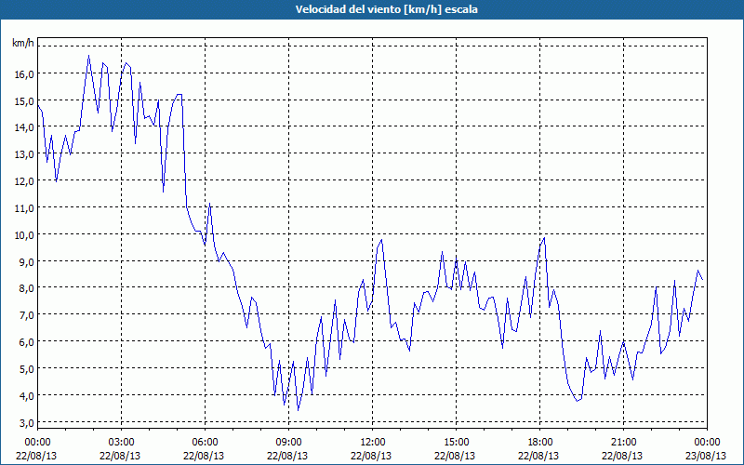Image resolution: width=744 pixels, height=465 pixels.
Task: Click the 22/08/13 date under 12:00
Action: click(371, 456)
